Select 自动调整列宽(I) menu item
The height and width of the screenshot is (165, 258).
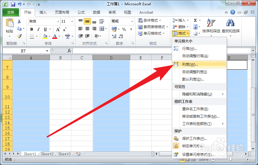[x=199, y=72]
